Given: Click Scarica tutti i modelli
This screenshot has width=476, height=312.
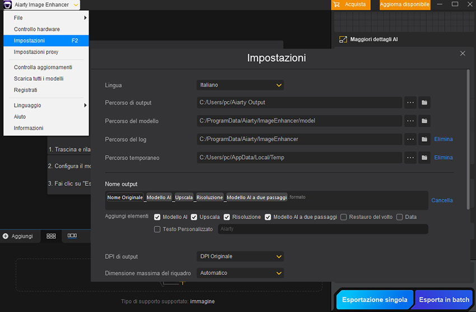Looking at the screenshot, I should [46, 78].
